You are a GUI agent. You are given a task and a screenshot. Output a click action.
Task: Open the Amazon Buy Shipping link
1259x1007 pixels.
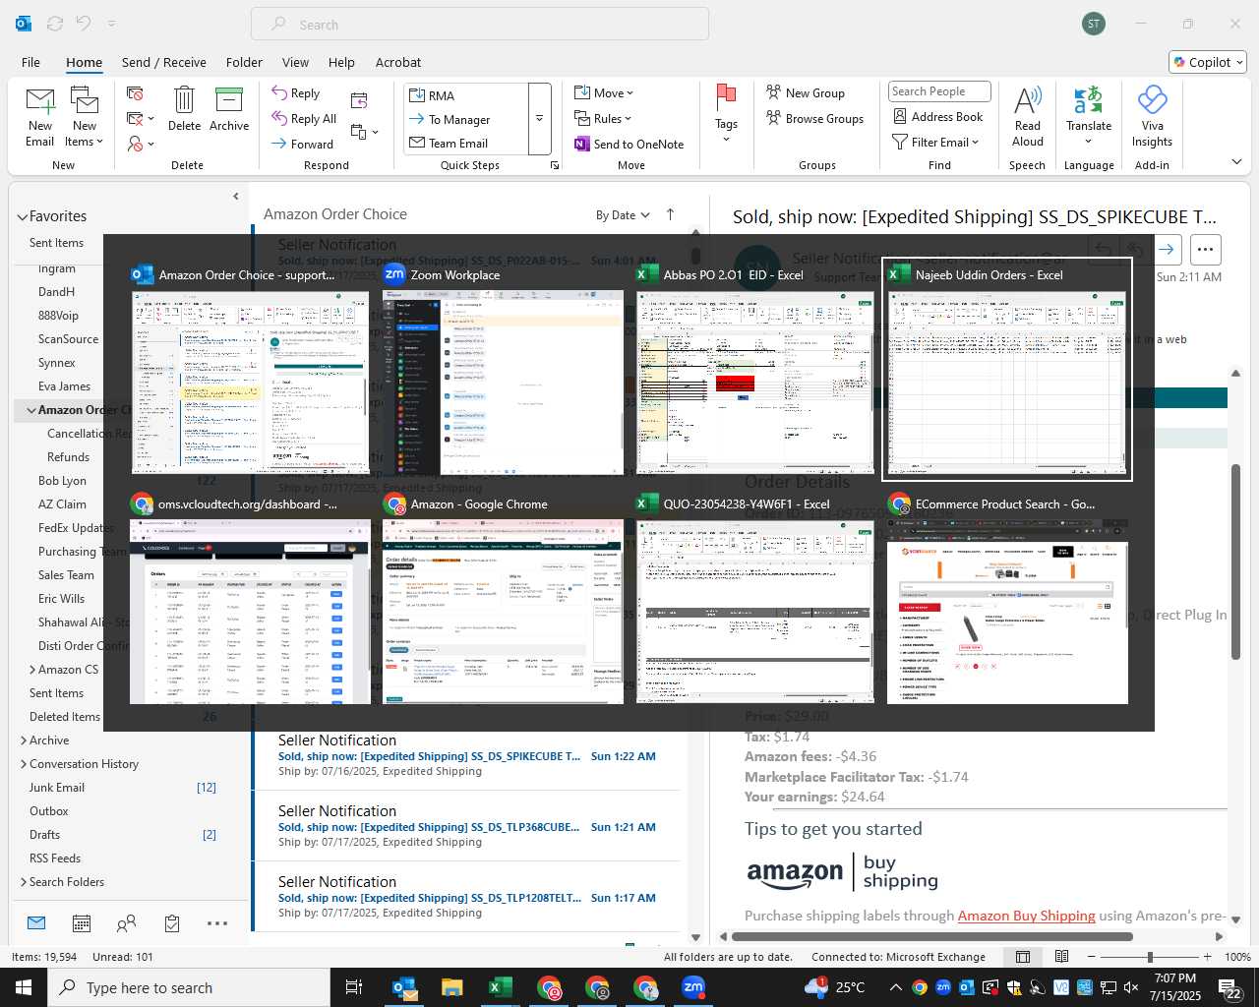(x=1026, y=916)
